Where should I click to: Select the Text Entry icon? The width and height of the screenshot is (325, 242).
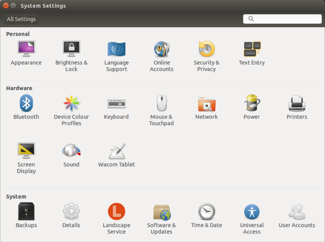(x=251, y=49)
